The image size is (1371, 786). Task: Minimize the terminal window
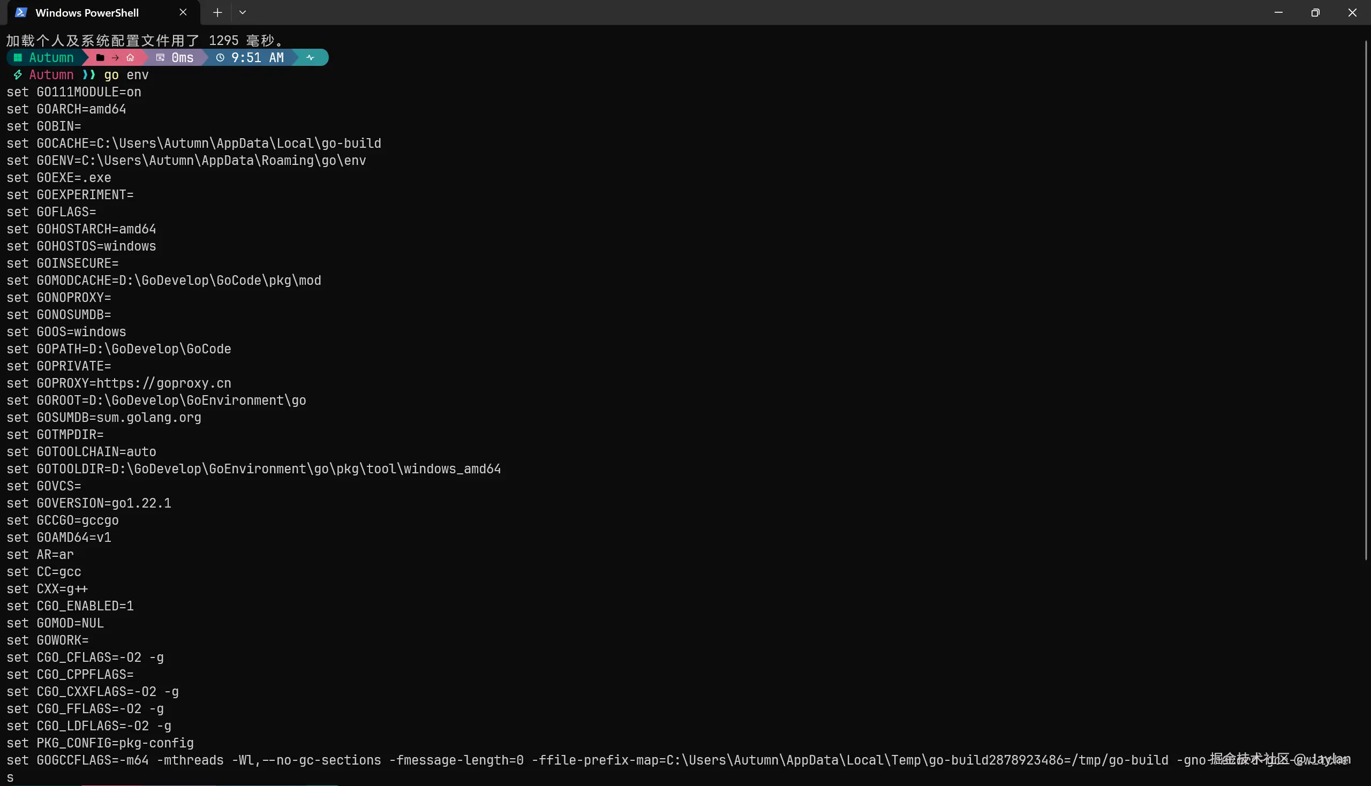pos(1278,12)
